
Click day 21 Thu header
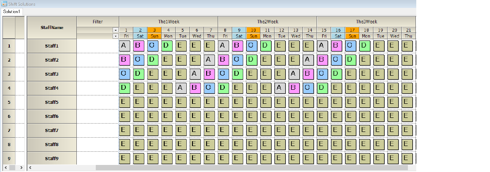[408, 33]
